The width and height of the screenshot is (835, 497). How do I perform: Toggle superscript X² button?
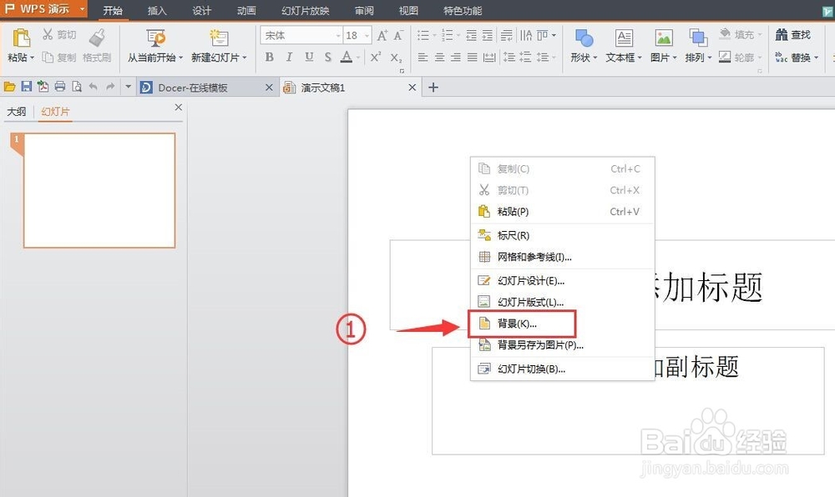point(376,57)
